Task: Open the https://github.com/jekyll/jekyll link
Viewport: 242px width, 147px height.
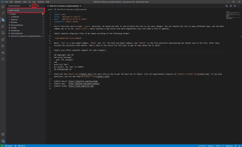Action: click(84, 84)
